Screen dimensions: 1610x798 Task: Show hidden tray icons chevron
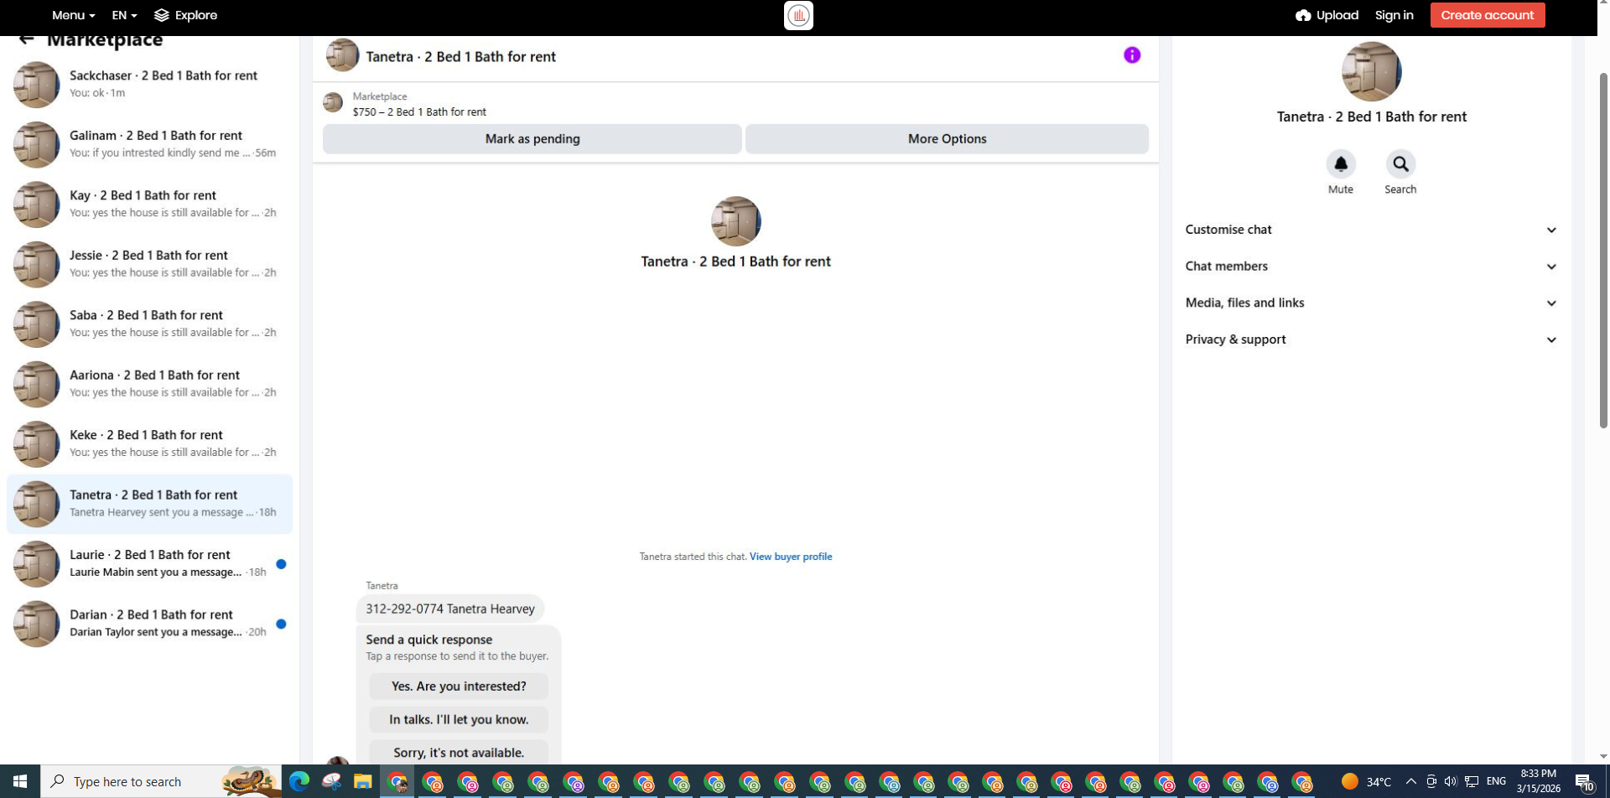1410,781
